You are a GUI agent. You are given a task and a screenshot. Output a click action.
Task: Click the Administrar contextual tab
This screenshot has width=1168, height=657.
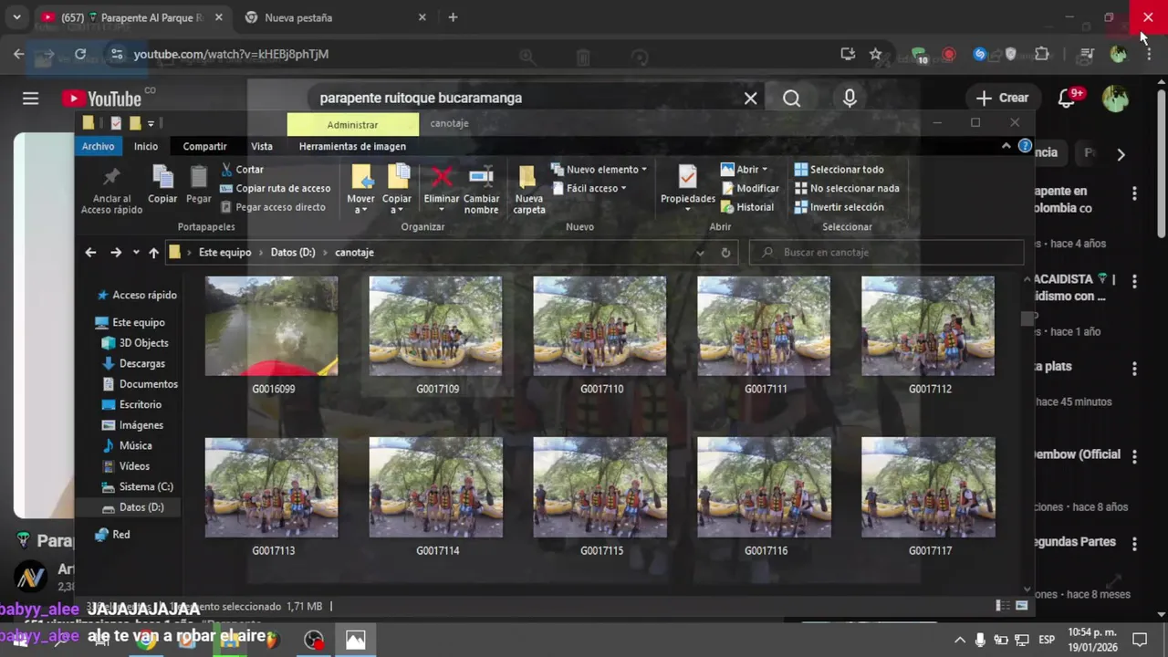[352, 125]
